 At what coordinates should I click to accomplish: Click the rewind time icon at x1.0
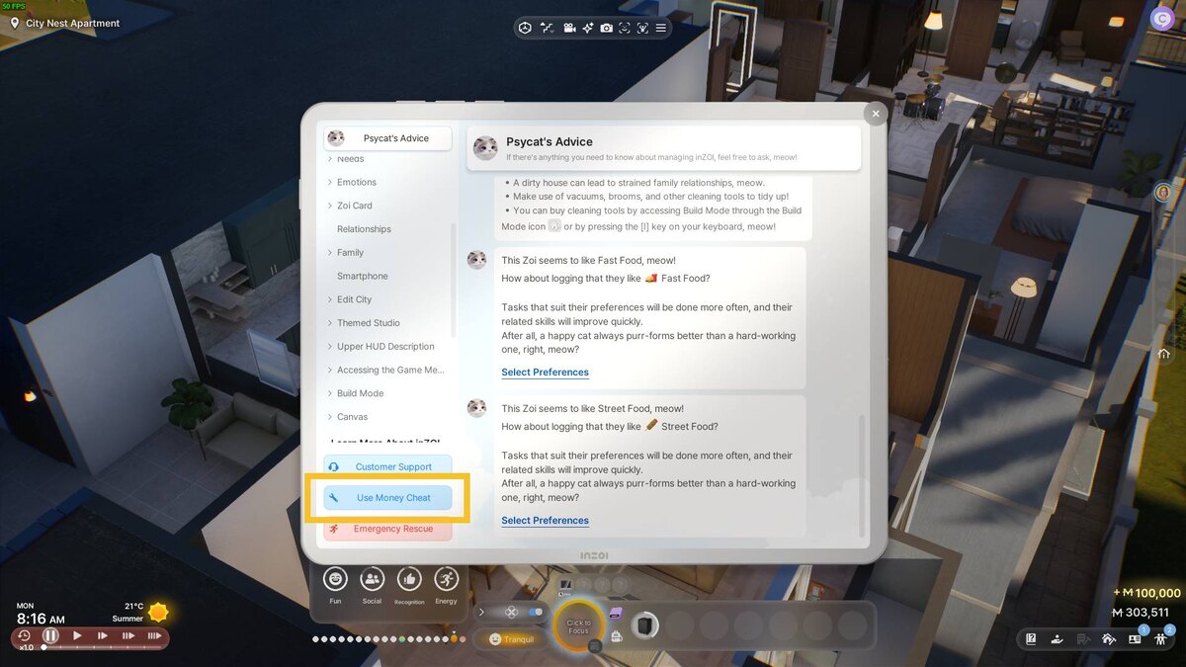[x=24, y=635]
